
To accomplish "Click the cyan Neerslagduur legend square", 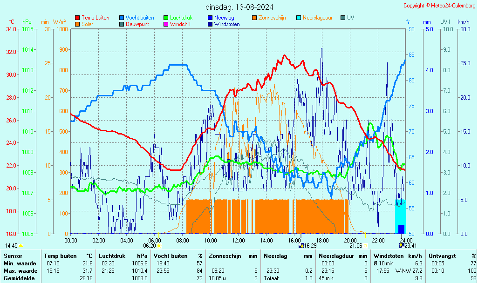I will coord(299,18).
